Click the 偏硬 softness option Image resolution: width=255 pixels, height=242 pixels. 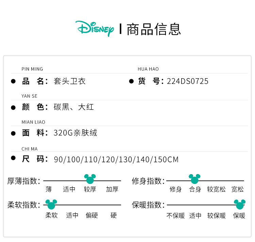point(92,216)
